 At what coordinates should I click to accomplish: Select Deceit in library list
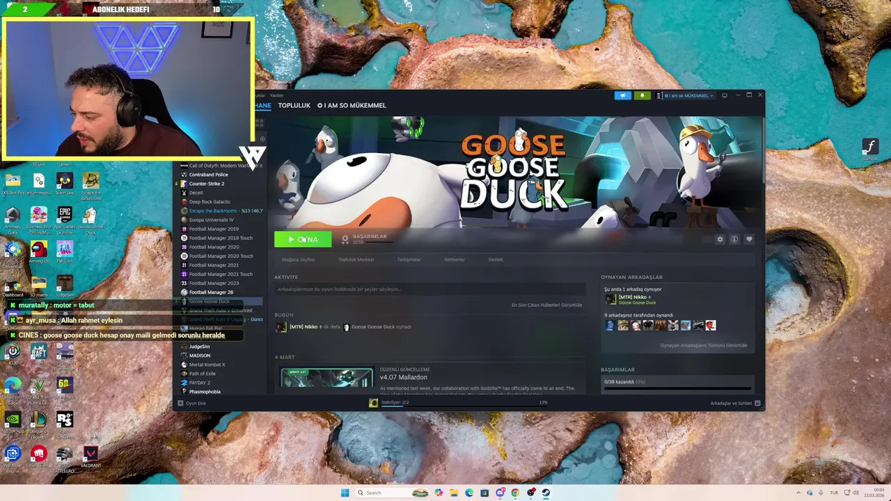point(196,193)
